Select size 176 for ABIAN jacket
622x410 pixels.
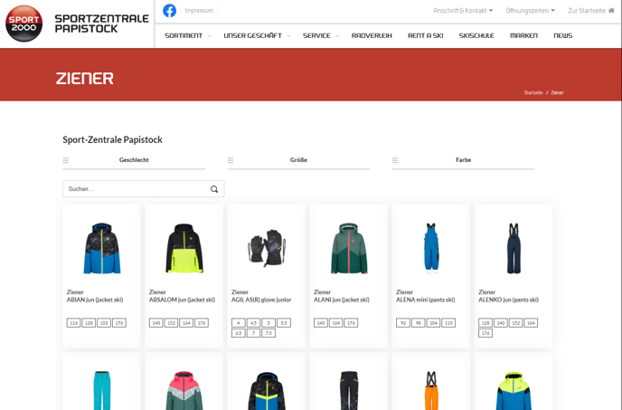(119, 323)
